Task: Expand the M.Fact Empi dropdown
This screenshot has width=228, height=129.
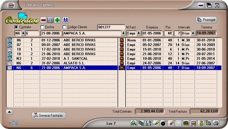Action: (138, 33)
